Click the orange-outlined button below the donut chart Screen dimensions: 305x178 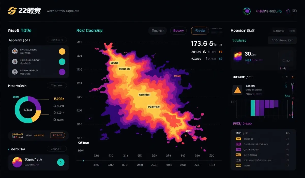tap(58, 135)
